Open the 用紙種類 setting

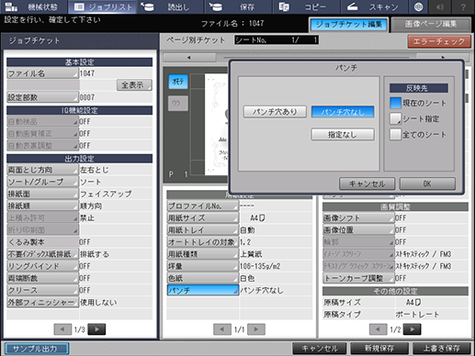point(202,254)
